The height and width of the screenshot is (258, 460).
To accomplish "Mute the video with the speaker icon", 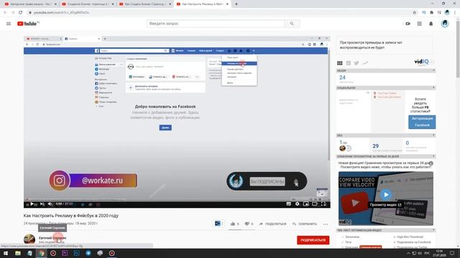I will [x=50, y=204].
